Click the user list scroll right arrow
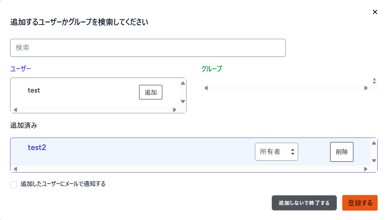 pyautogui.click(x=174, y=110)
